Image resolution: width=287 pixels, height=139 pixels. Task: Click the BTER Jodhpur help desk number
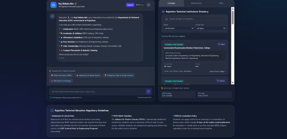167,96
